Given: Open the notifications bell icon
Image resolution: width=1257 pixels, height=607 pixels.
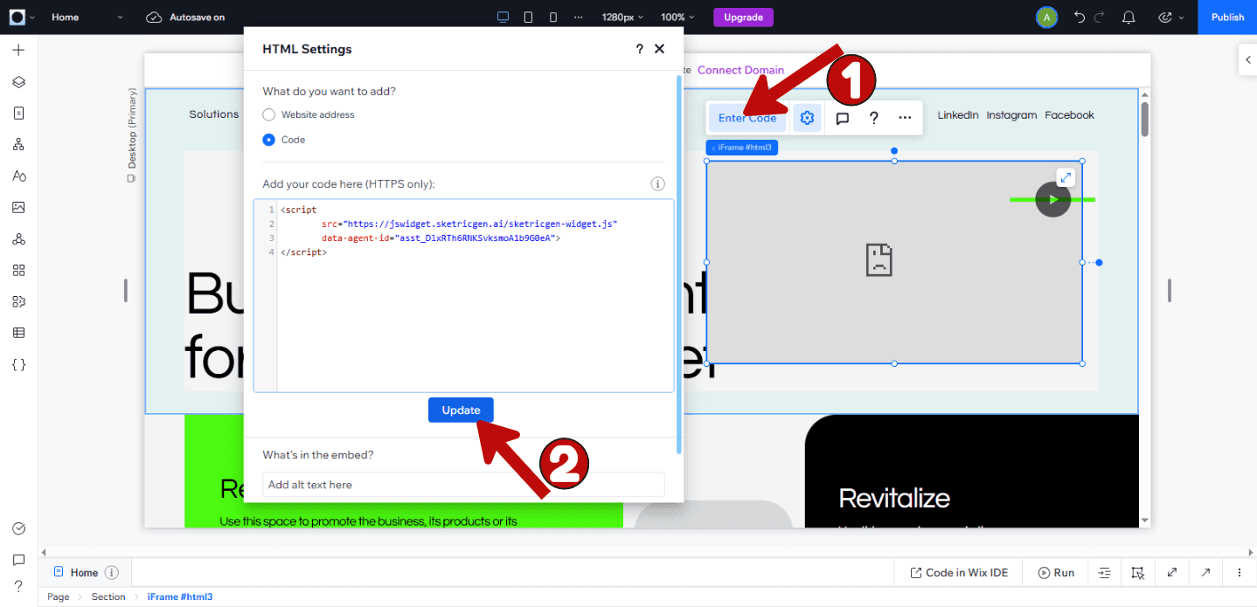Looking at the screenshot, I should point(1129,17).
